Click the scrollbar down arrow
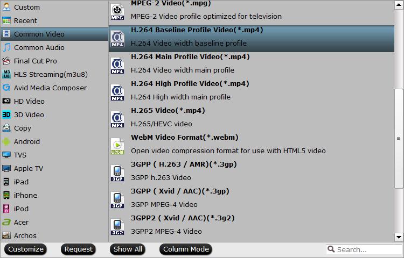The width and height of the screenshot is (404, 258). [x=399, y=236]
